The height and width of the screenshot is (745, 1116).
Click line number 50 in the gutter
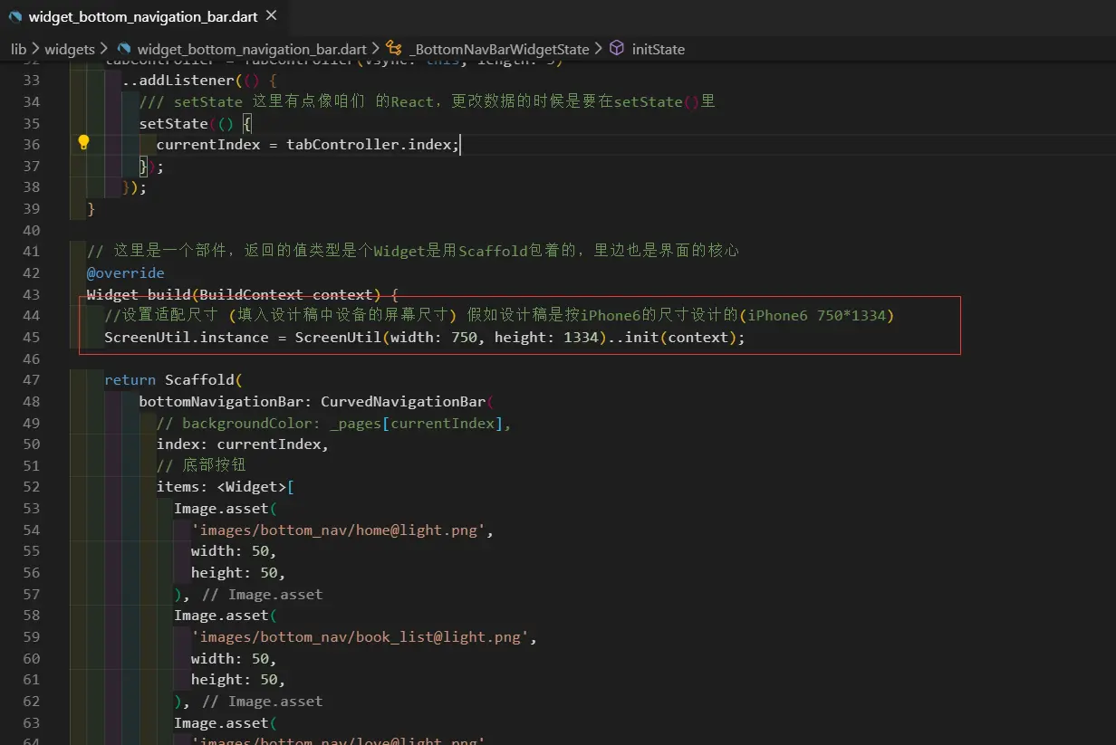(31, 444)
